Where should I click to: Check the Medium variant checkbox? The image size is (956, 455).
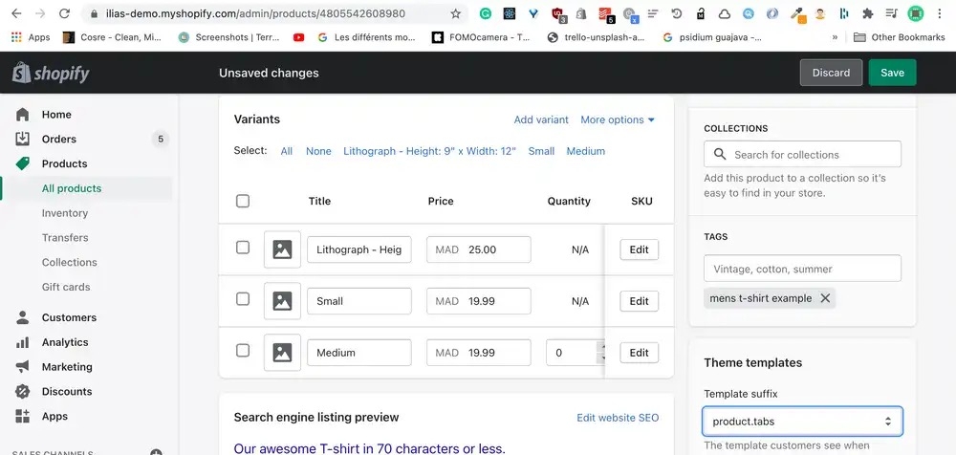[243, 351]
